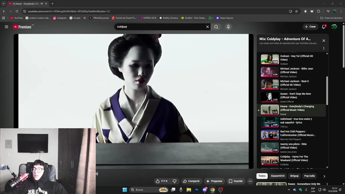This screenshot has height=194, width=345.
Task: Dislike the Keane video
Action: 174,181
